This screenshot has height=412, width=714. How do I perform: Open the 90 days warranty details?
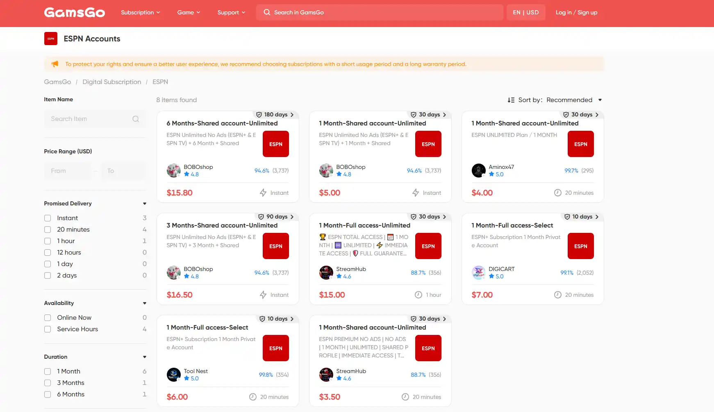[x=276, y=217]
